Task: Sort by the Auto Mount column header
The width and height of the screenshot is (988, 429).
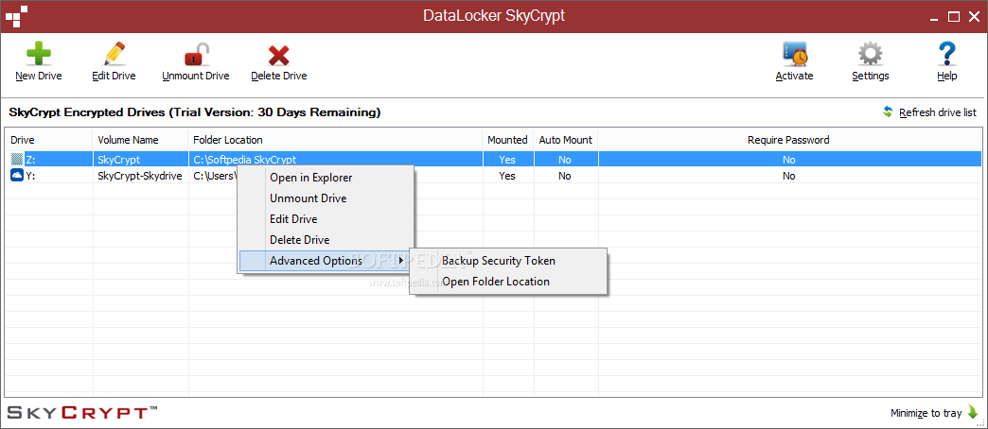Action: [x=565, y=140]
